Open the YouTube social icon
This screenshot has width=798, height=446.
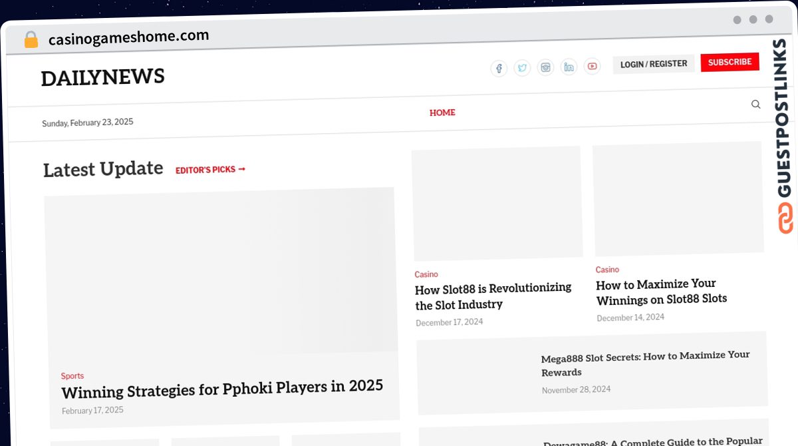pos(592,66)
